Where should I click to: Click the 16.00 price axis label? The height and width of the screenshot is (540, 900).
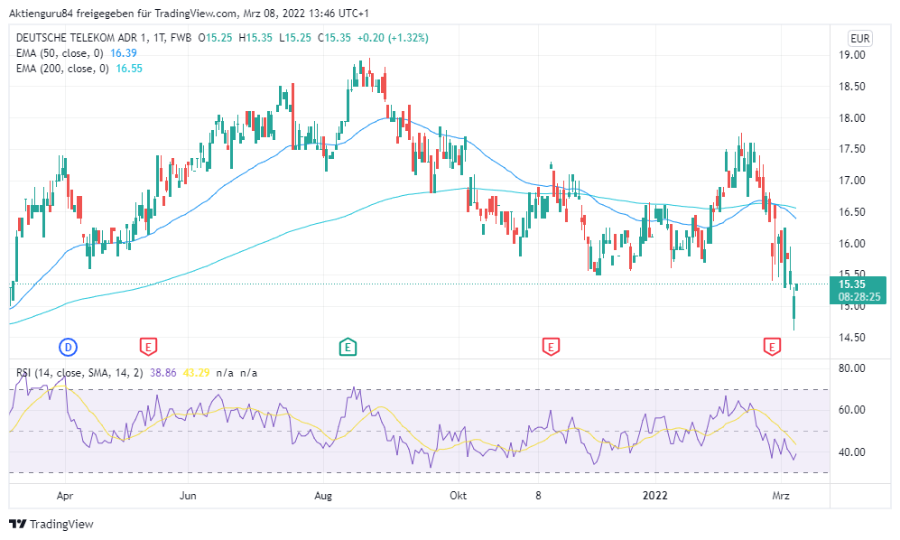point(852,244)
